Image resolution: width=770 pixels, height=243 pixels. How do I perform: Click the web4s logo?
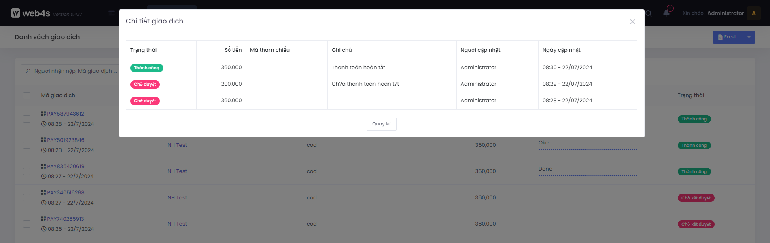coord(31,13)
